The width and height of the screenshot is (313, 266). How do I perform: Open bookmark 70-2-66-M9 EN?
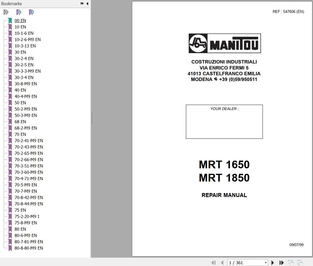click(29, 160)
